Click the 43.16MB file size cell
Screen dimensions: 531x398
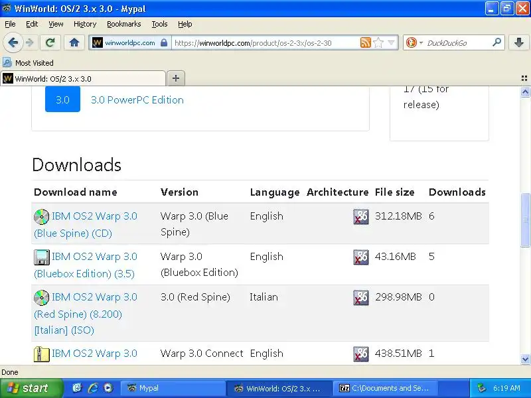395,257
